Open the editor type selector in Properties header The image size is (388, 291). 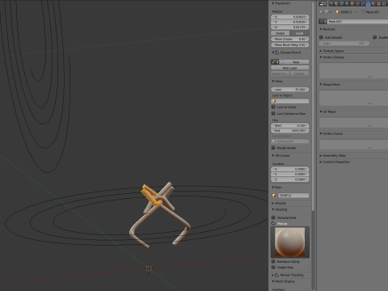click(323, 3)
